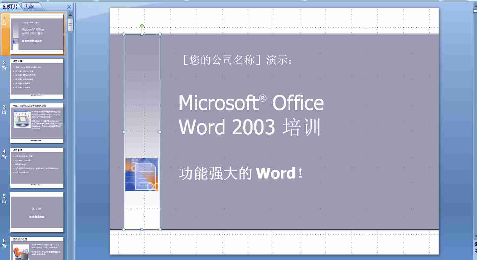Click the thumbnail pane scrollbar thumb
This screenshot has height=260, width=477.
point(71,25)
